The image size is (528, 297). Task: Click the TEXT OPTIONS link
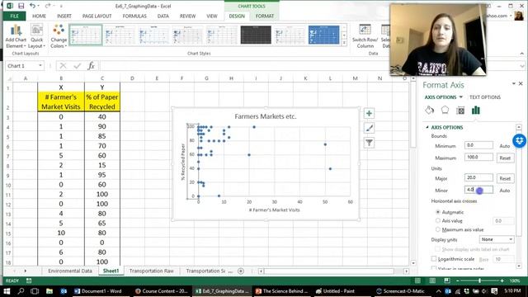(x=485, y=97)
